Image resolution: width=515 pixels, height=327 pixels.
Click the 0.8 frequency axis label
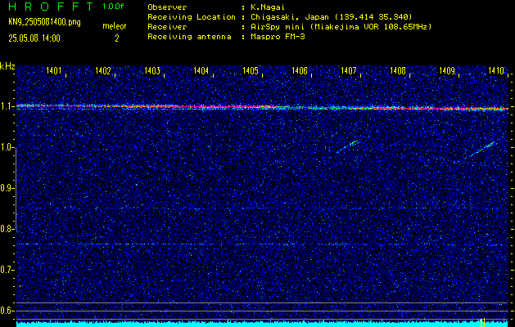tap(6, 229)
